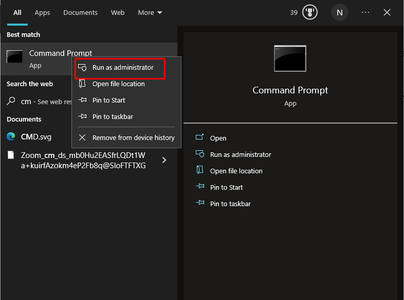
Task: Click the pin icon next to context menu Pin to taskbar
Action: (82, 116)
